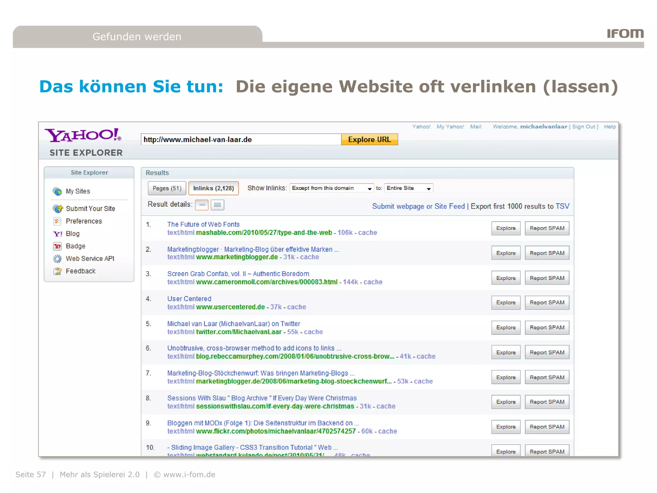Report SPAM for User Centered result

(x=547, y=303)
